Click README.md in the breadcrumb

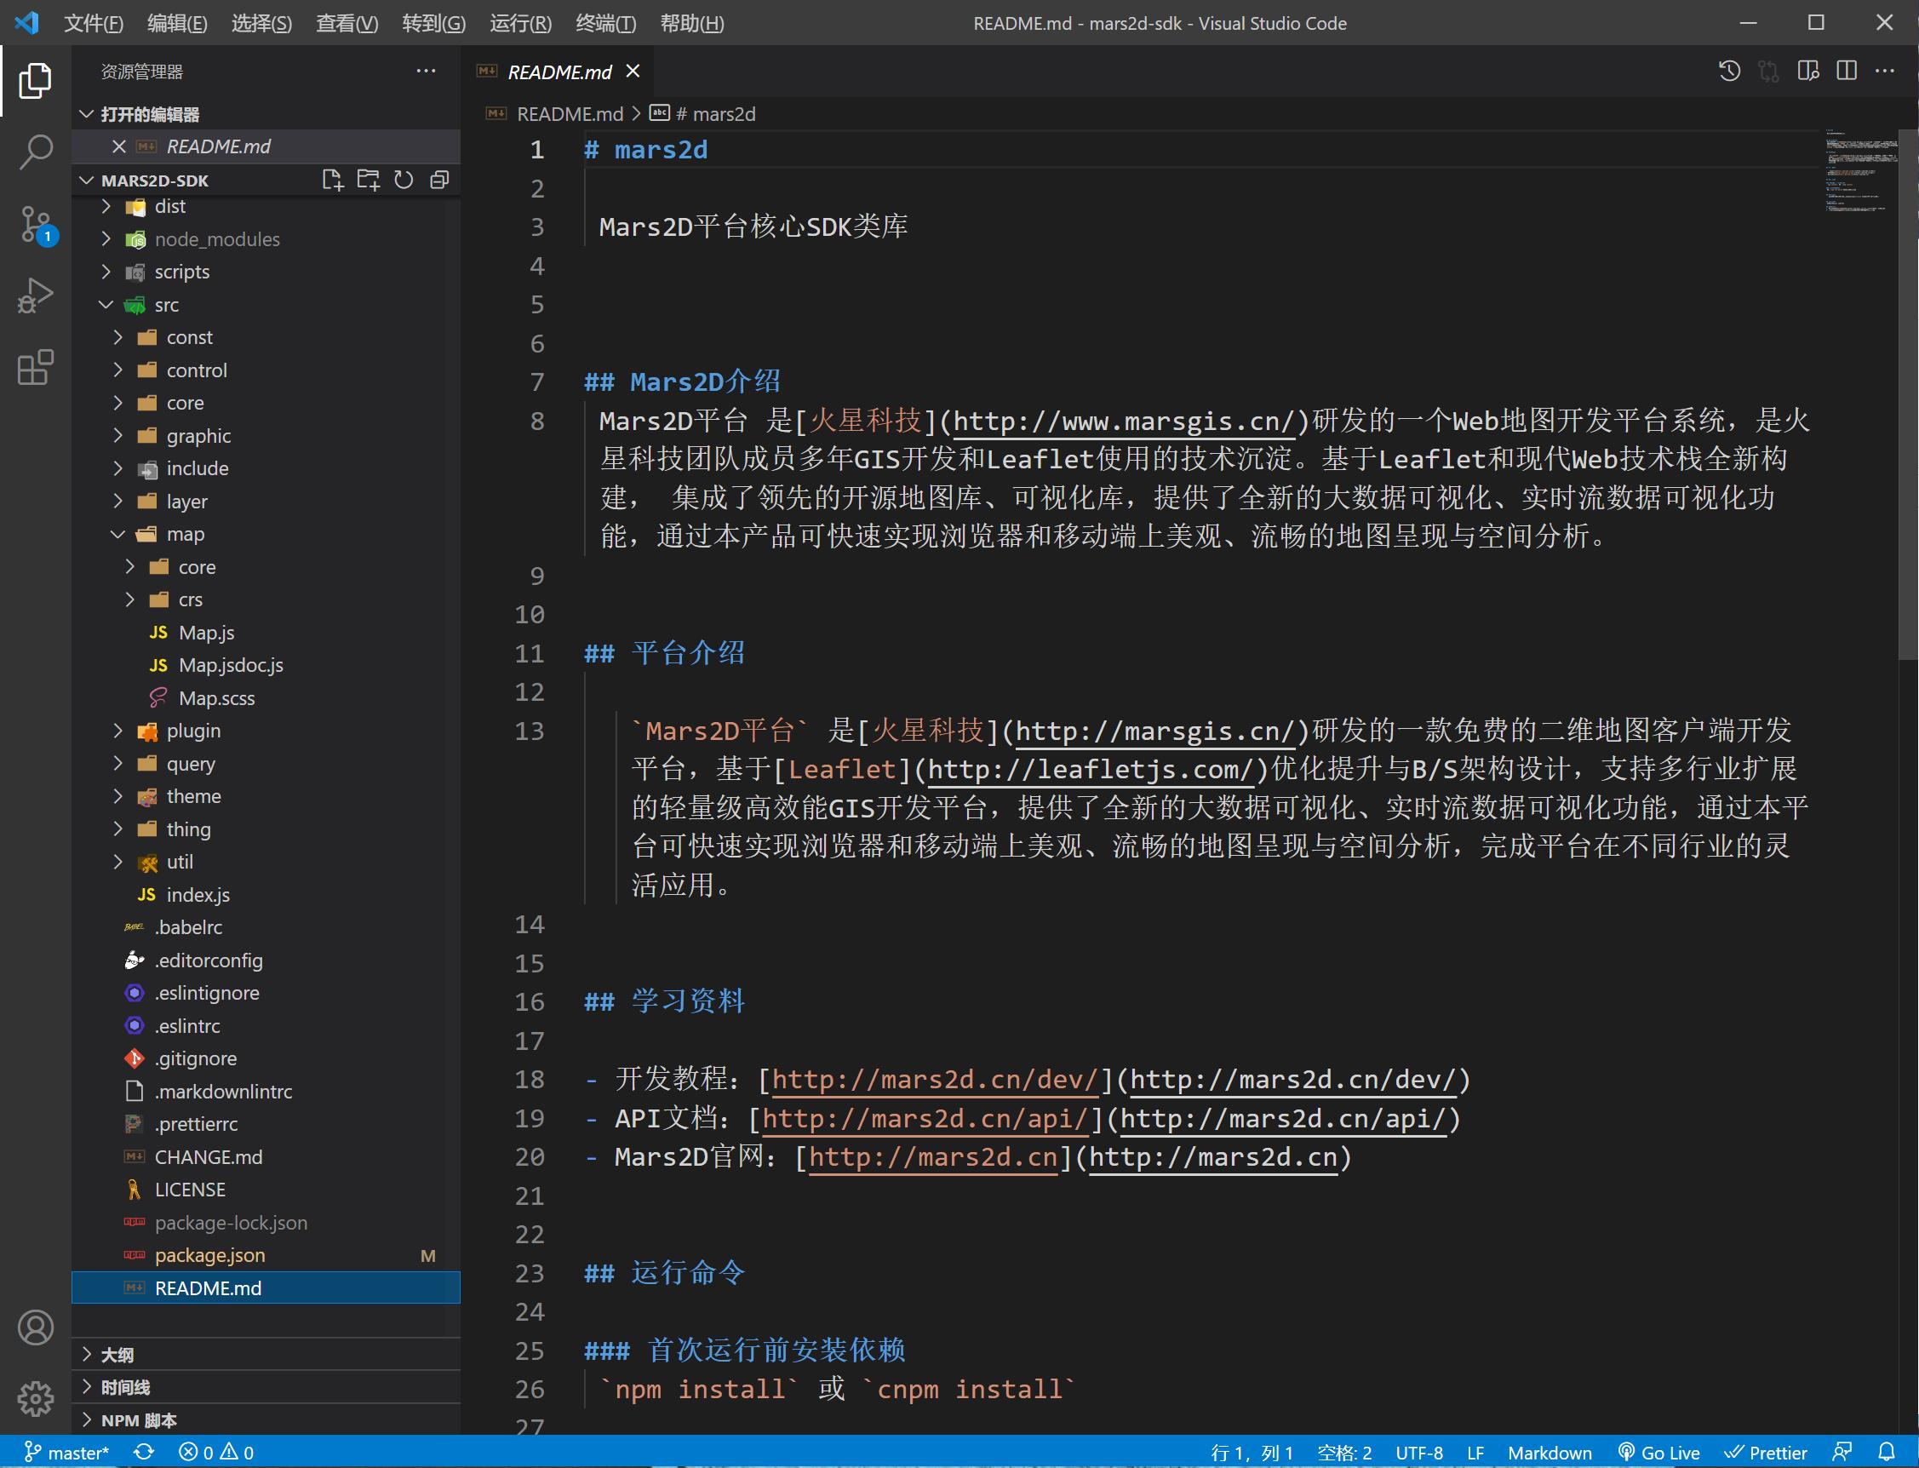(x=570, y=114)
